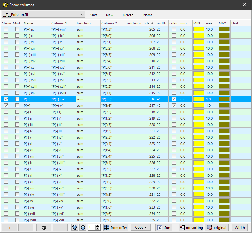The height and width of the screenshot is (233, 252).
Task: Click the move-up arrow icon
Action: [82, 227]
